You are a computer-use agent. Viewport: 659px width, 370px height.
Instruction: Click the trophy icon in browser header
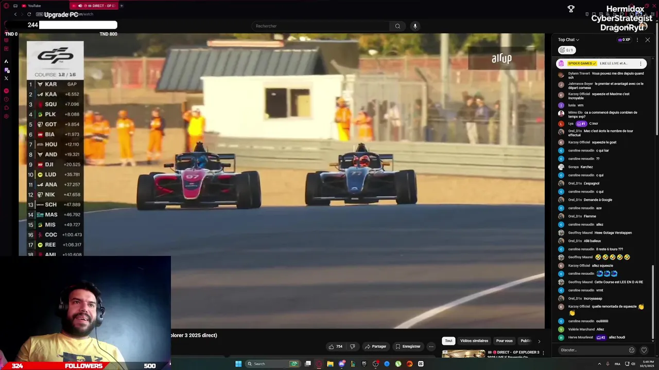click(571, 9)
